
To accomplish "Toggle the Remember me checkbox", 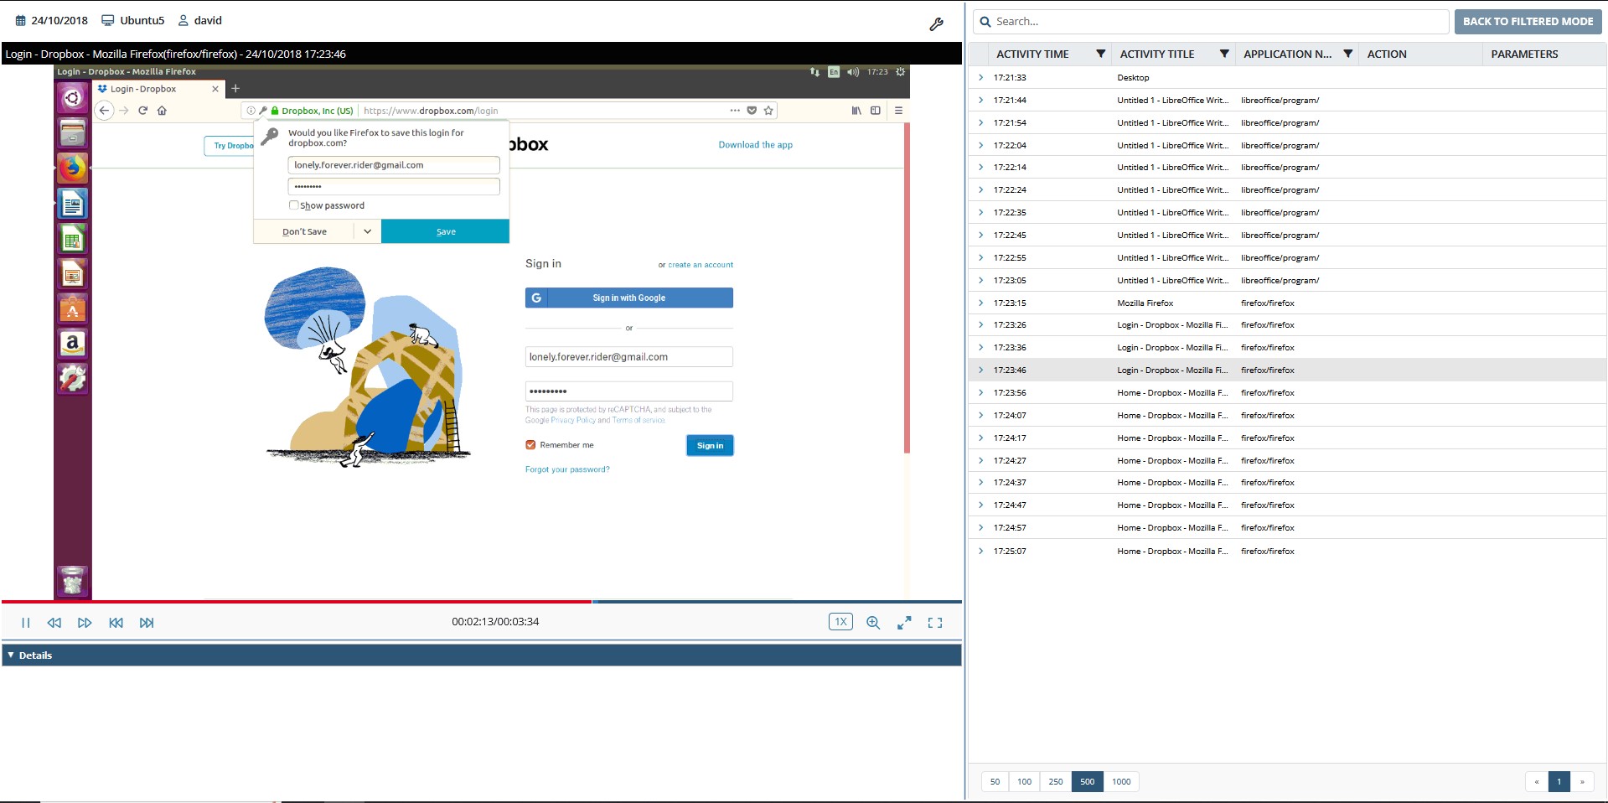I will coord(530,445).
